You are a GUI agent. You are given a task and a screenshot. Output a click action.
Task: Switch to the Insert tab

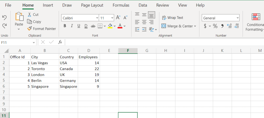click(x=48, y=5)
